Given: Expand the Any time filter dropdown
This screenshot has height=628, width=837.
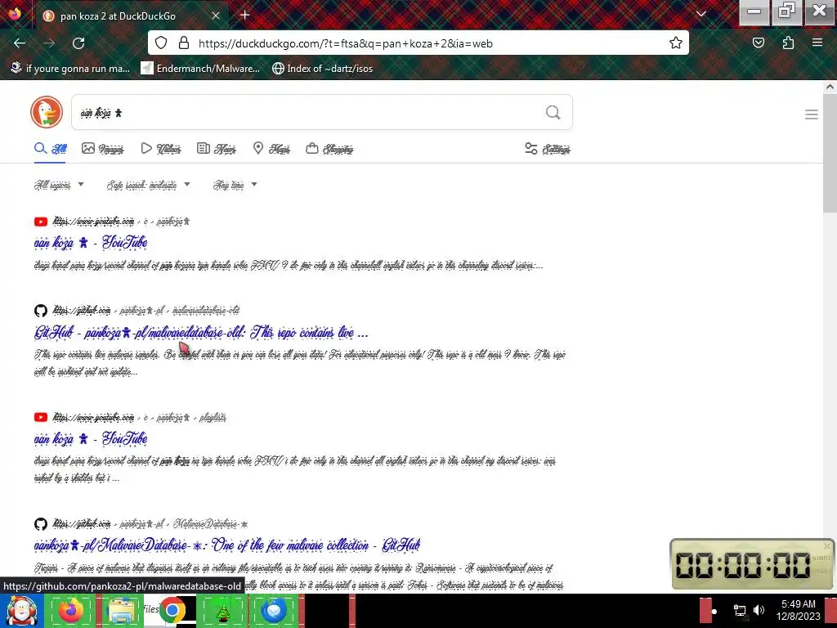Looking at the screenshot, I should pos(235,185).
